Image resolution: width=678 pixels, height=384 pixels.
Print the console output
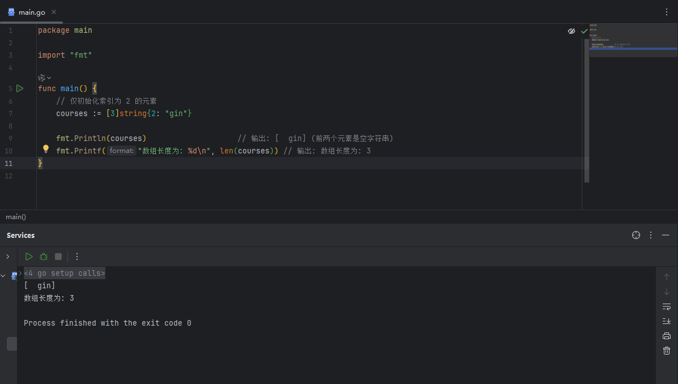pos(667,336)
